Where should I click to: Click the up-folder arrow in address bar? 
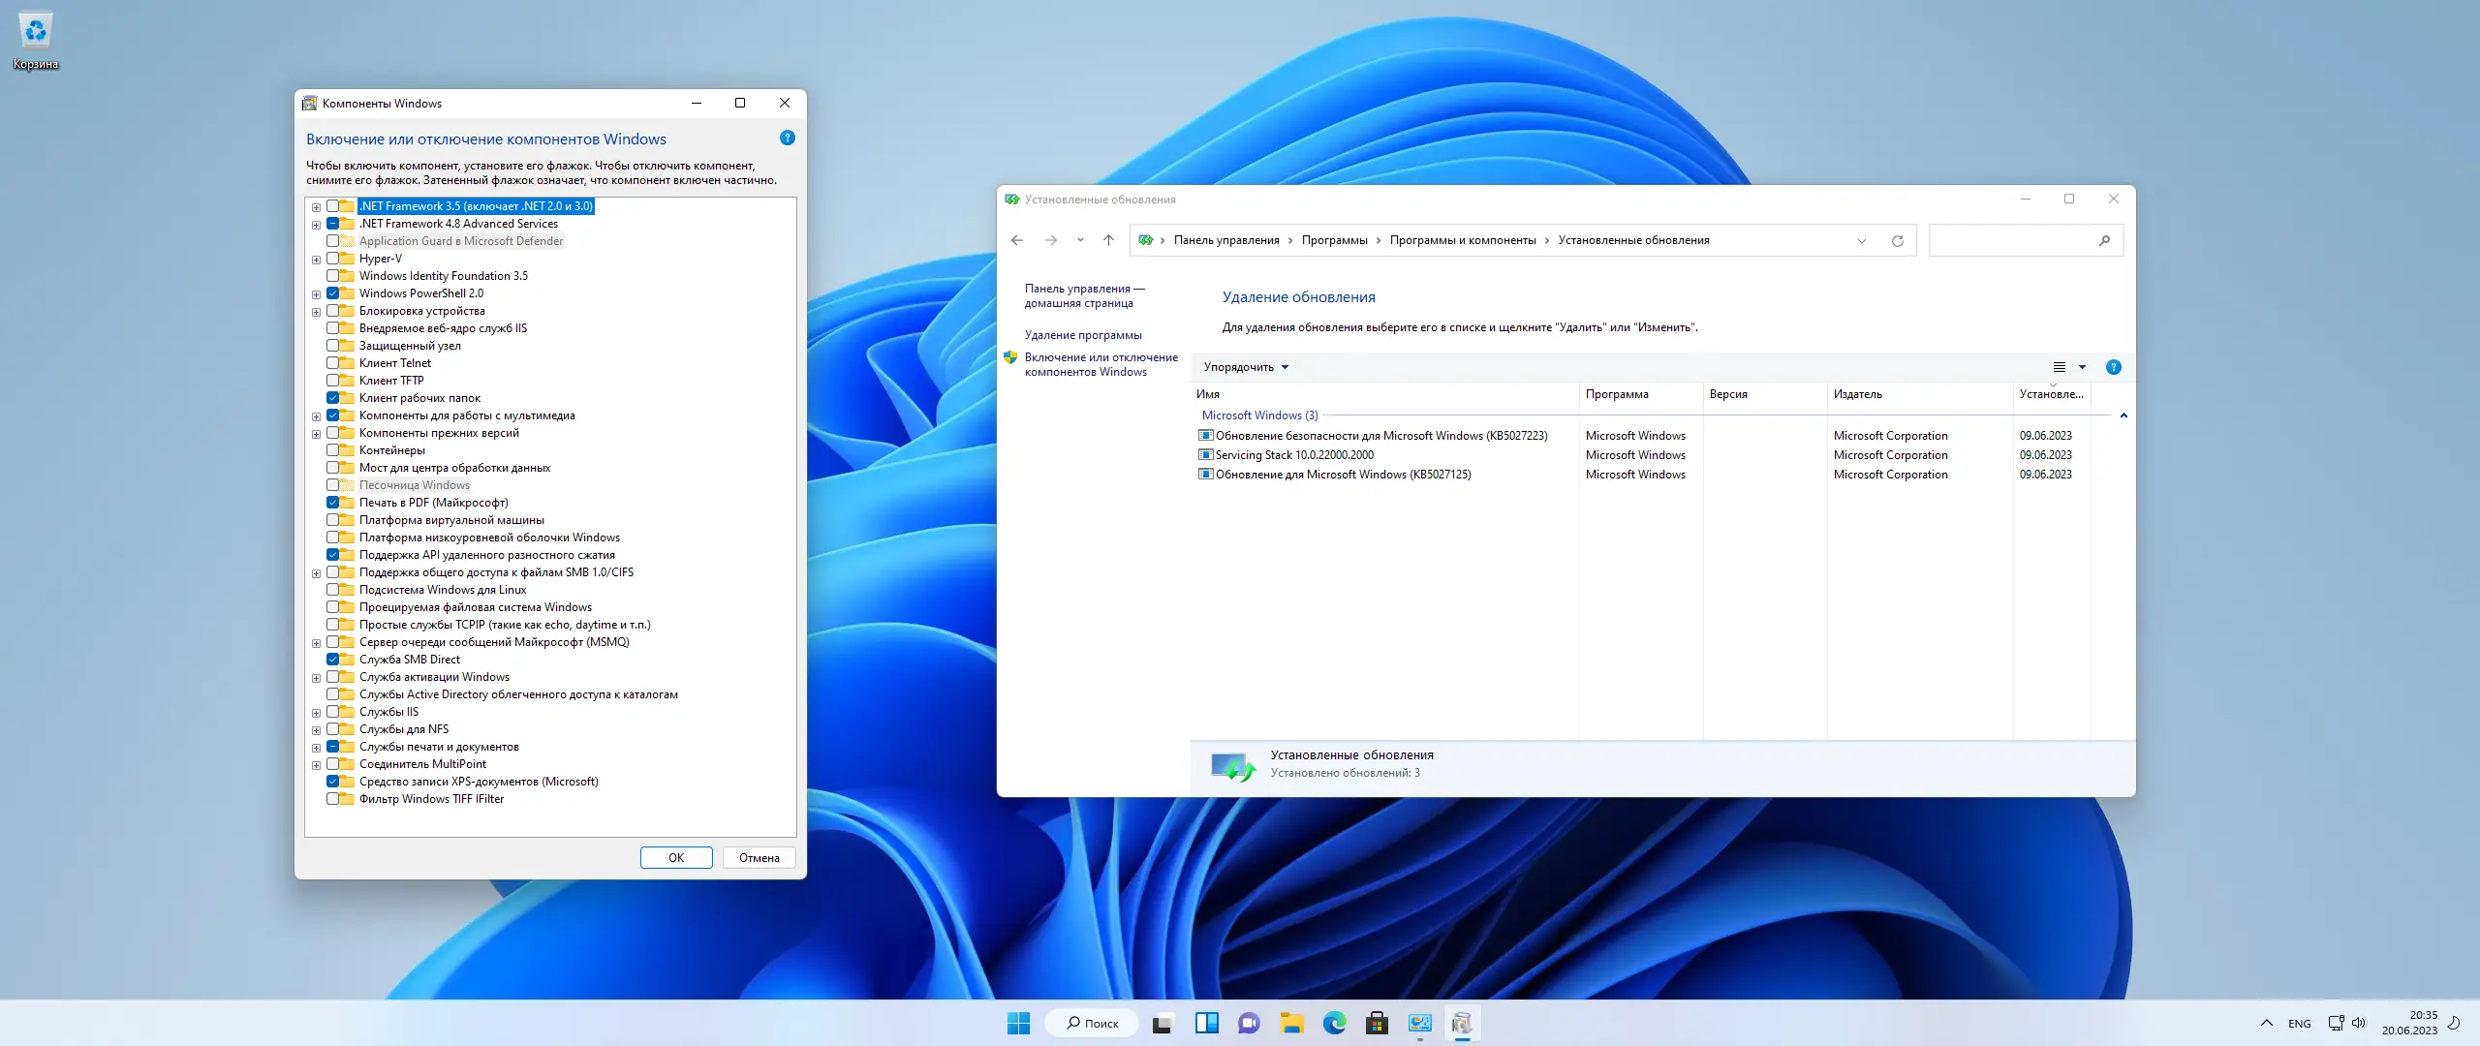point(1108,240)
